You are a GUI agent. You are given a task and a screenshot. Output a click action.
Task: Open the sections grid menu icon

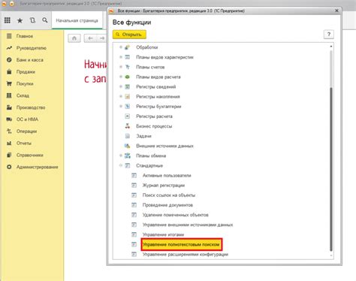8,20
